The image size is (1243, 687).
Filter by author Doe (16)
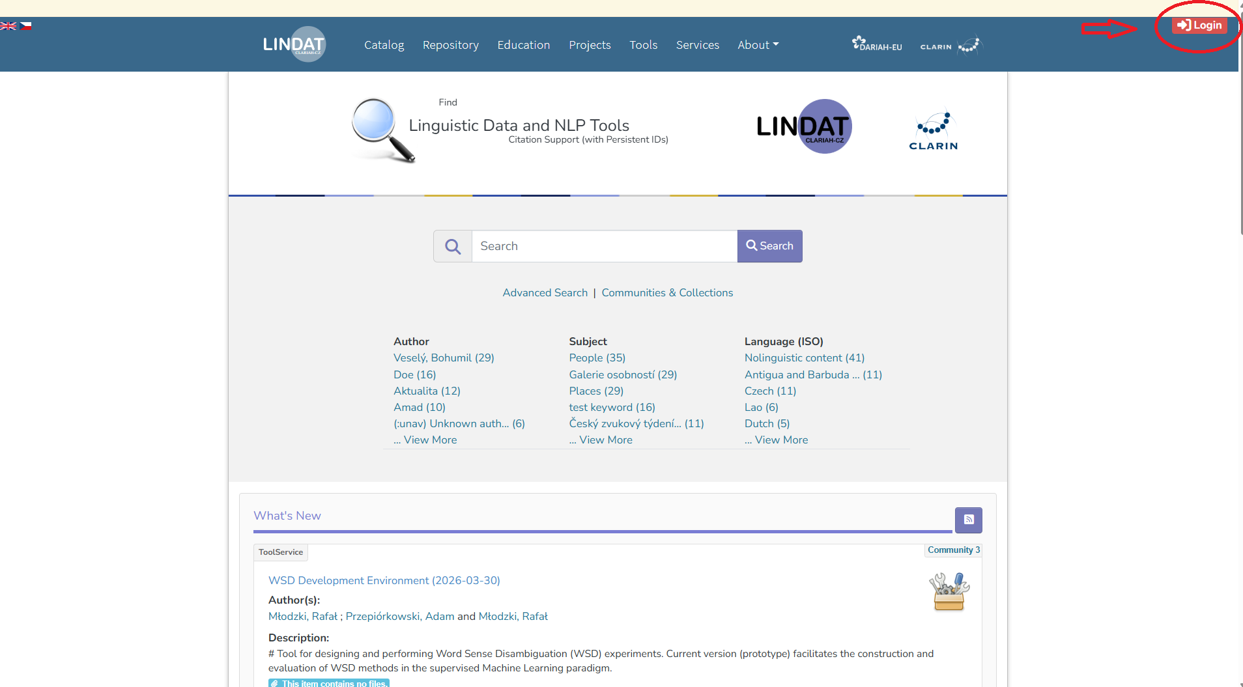415,374
